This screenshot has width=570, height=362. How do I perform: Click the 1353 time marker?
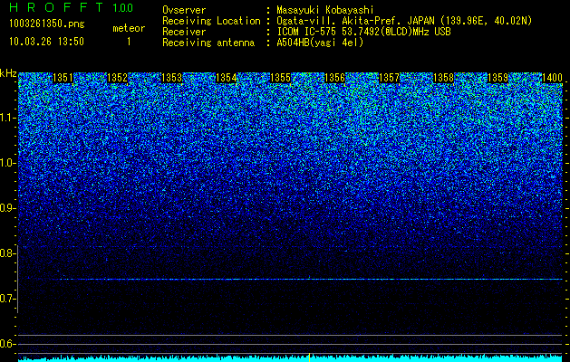point(171,78)
